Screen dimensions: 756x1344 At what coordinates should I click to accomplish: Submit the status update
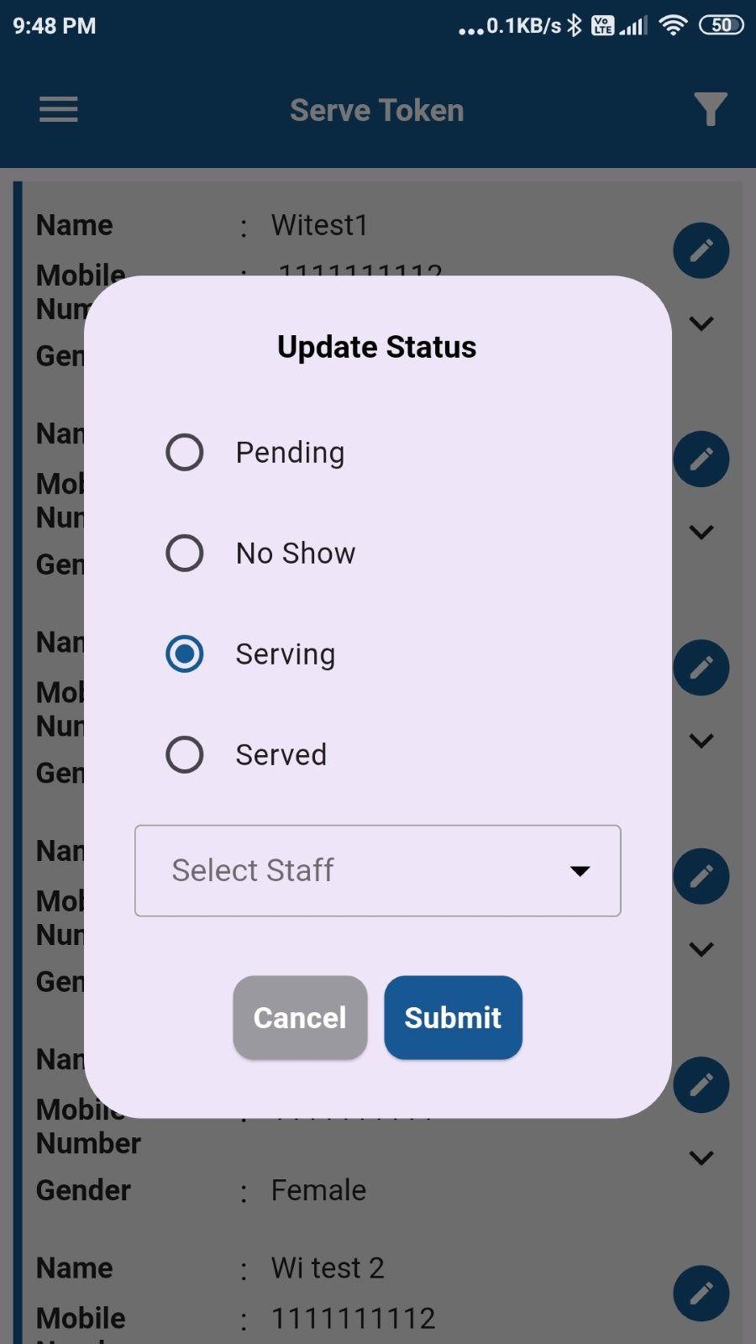click(453, 1017)
